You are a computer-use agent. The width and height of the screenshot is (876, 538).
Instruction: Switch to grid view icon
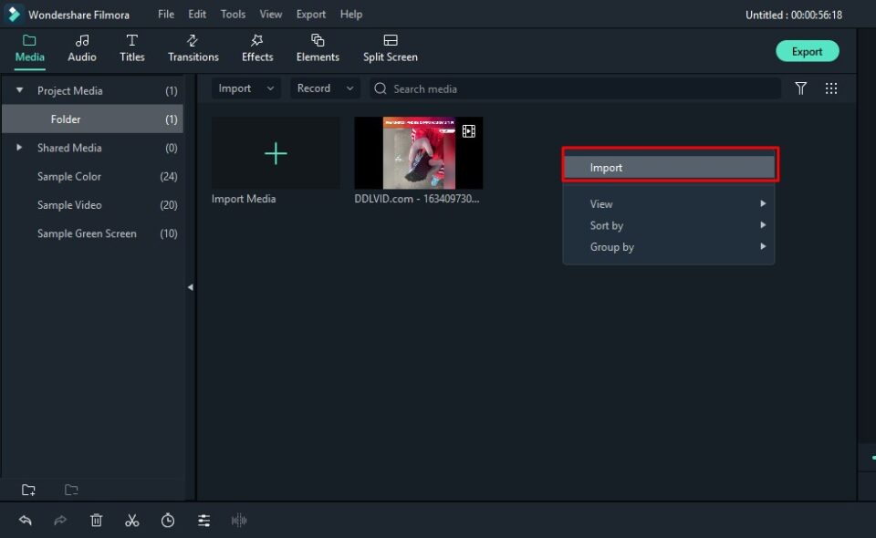(831, 88)
